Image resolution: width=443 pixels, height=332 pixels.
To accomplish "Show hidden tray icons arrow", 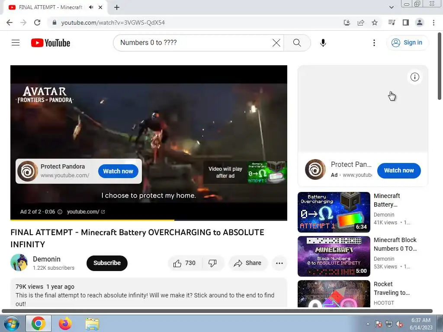I will 368,324.
